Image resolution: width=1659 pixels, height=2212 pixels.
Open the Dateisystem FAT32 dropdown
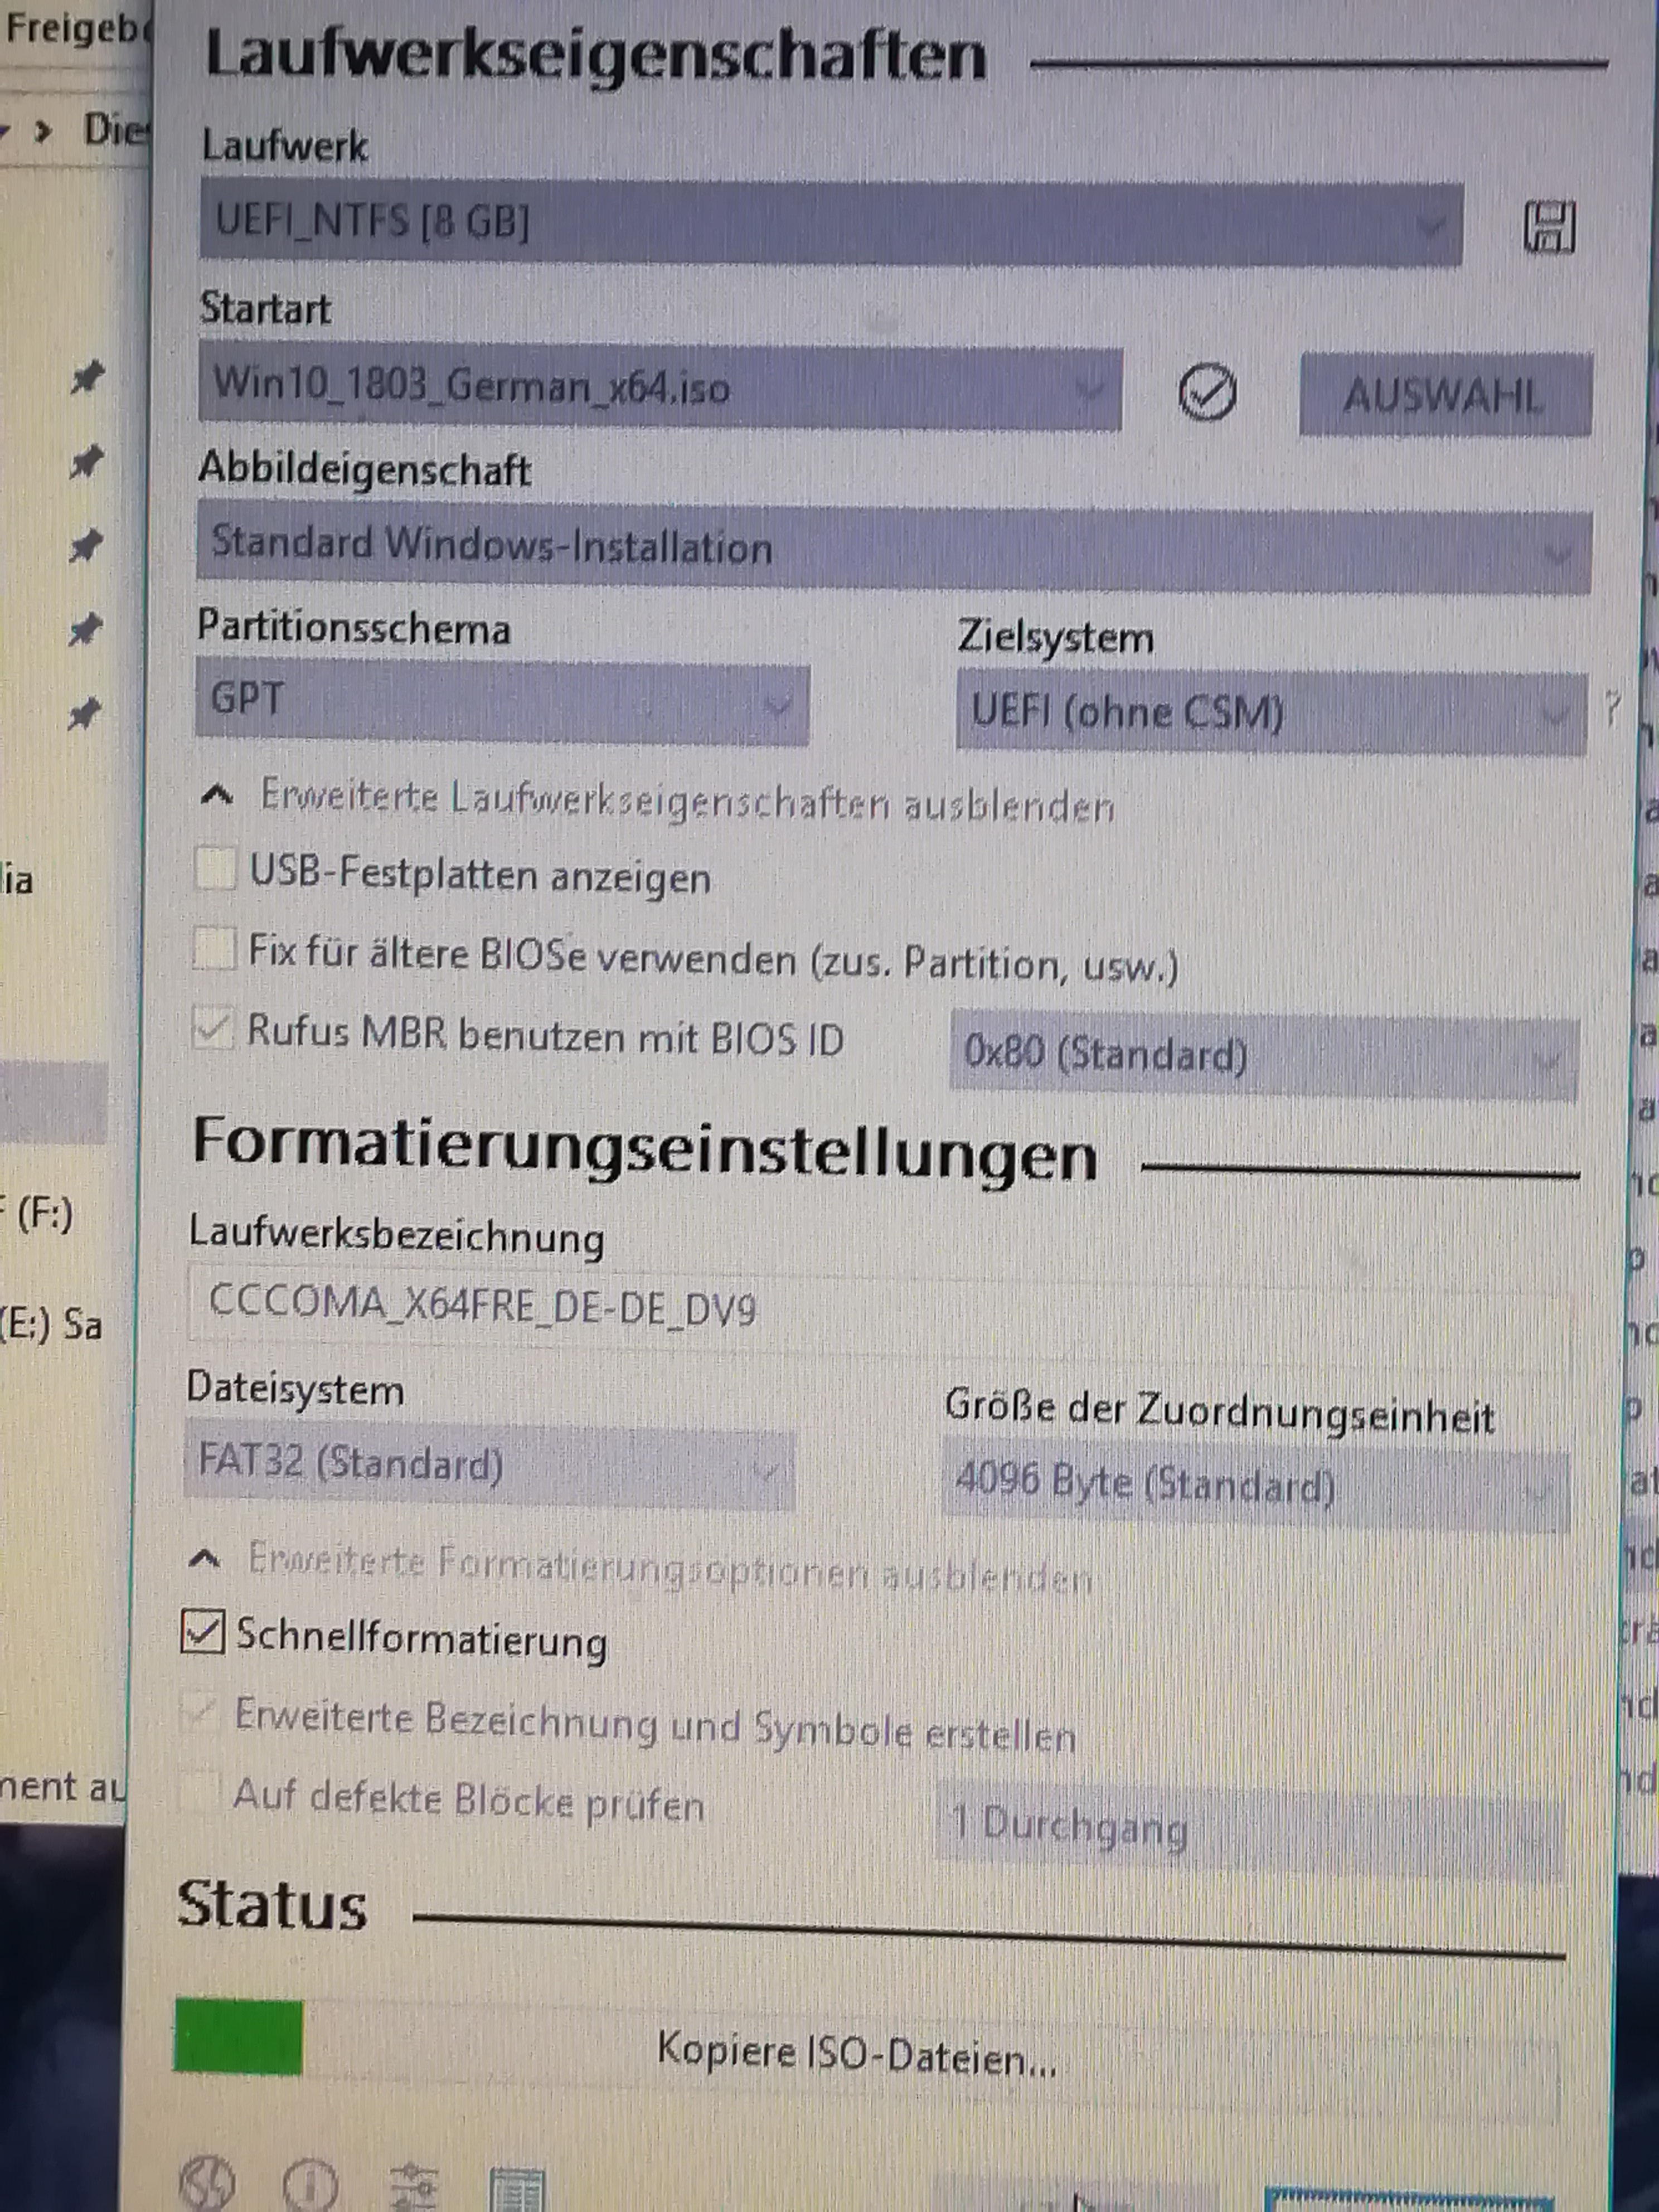[489, 1467]
